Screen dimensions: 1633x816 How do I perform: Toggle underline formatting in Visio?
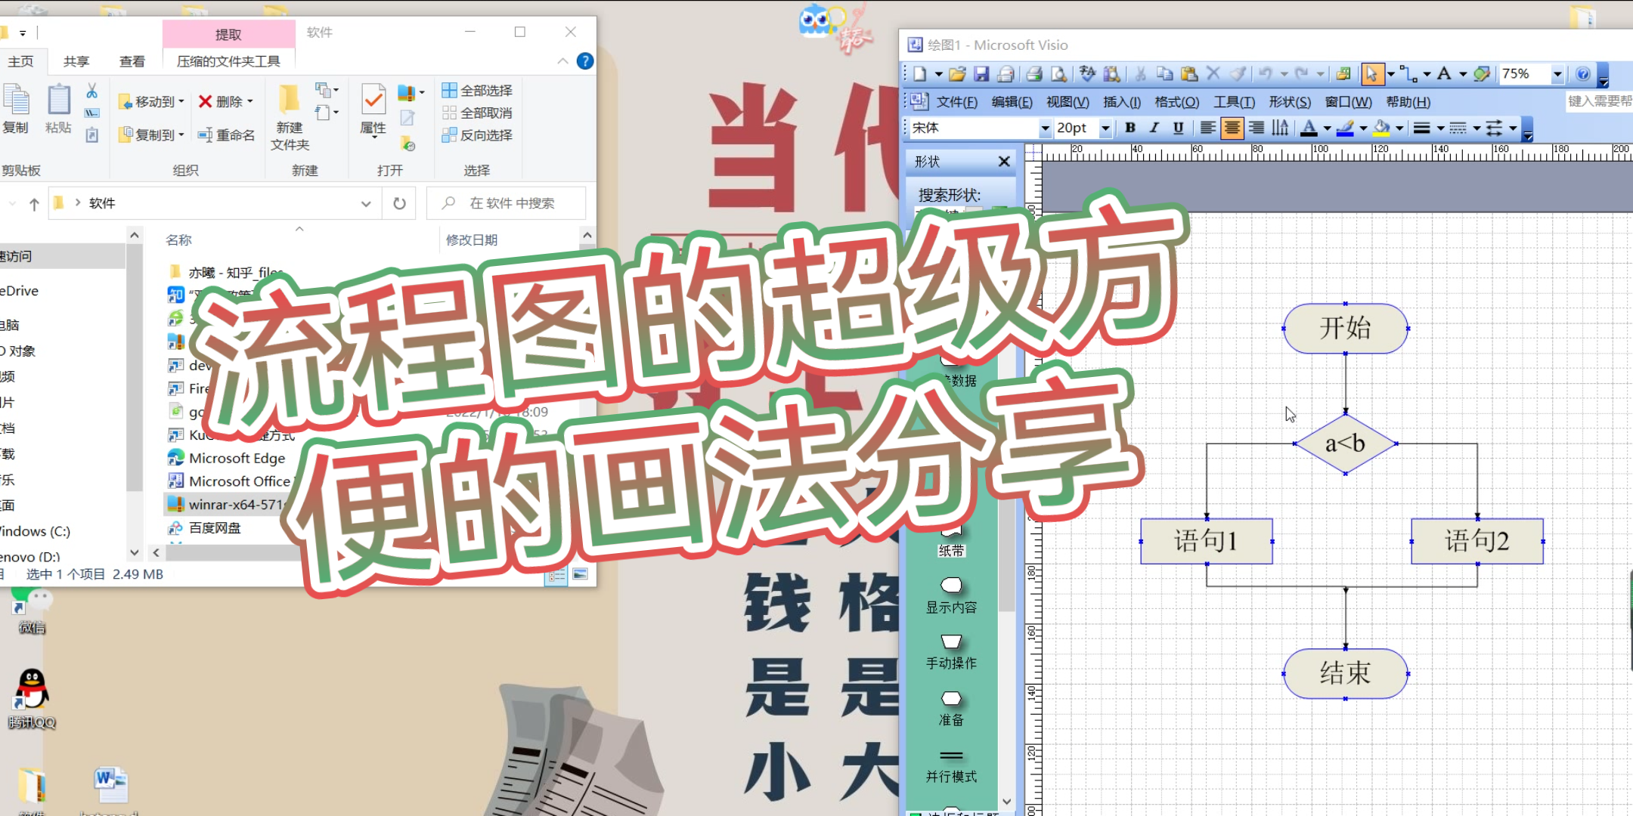1178,128
